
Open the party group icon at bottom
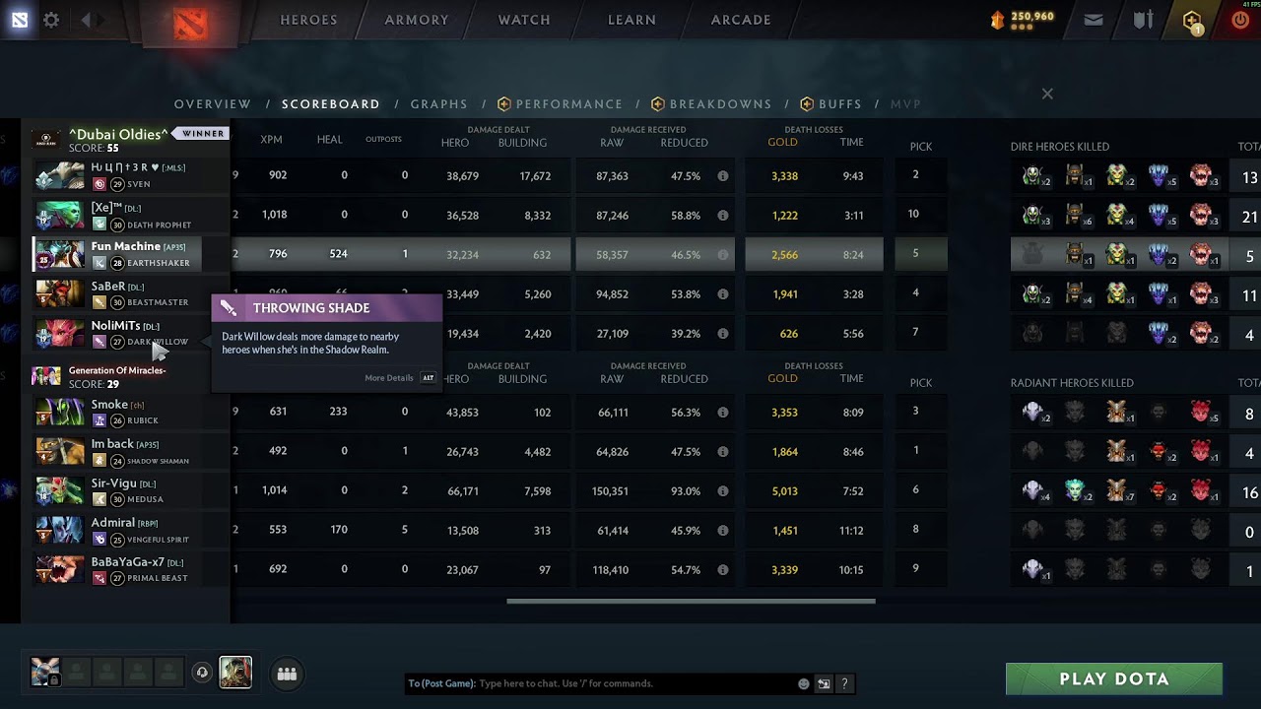pos(287,674)
